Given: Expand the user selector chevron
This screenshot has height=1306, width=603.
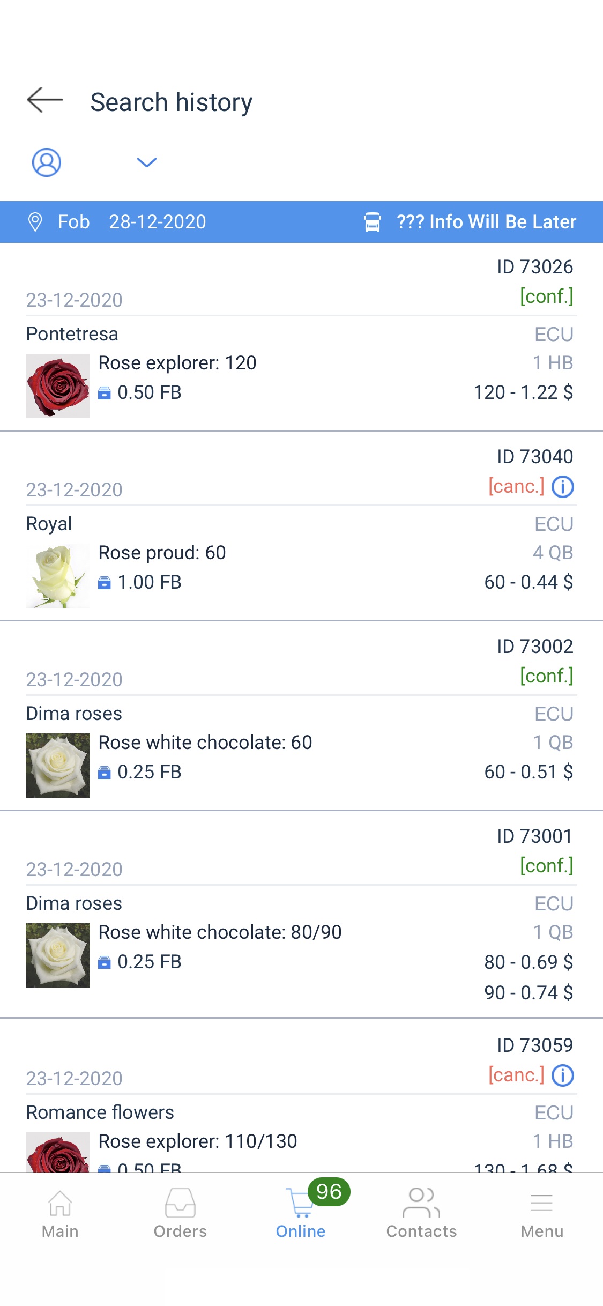Looking at the screenshot, I should click(146, 162).
